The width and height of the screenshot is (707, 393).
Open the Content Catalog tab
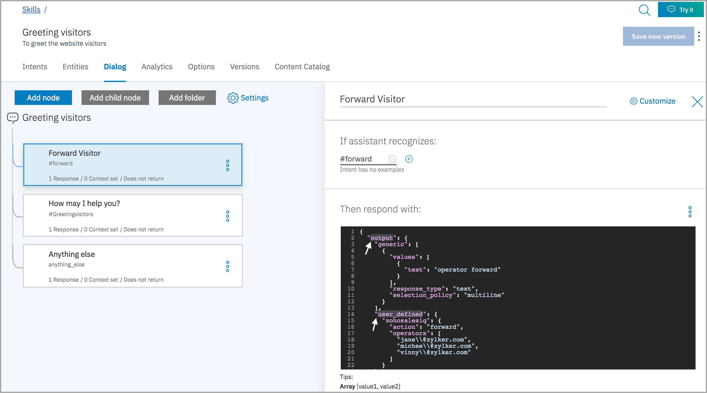point(302,67)
